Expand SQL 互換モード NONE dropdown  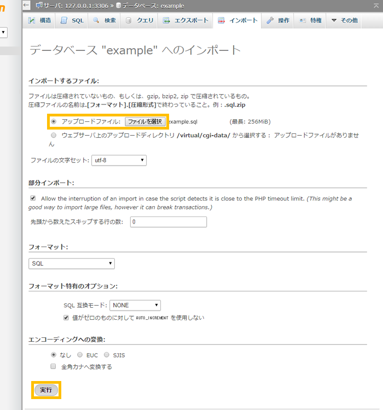click(135, 306)
